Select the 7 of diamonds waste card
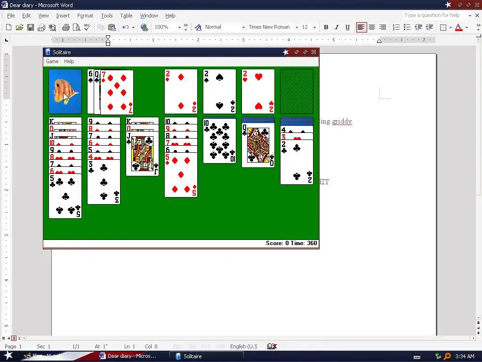The width and height of the screenshot is (482, 362). 117,92
